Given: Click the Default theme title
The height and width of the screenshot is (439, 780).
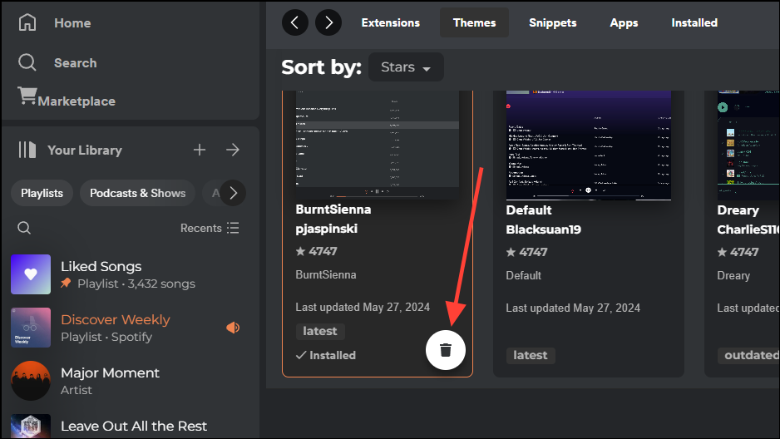Looking at the screenshot, I should [x=529, y=210].
